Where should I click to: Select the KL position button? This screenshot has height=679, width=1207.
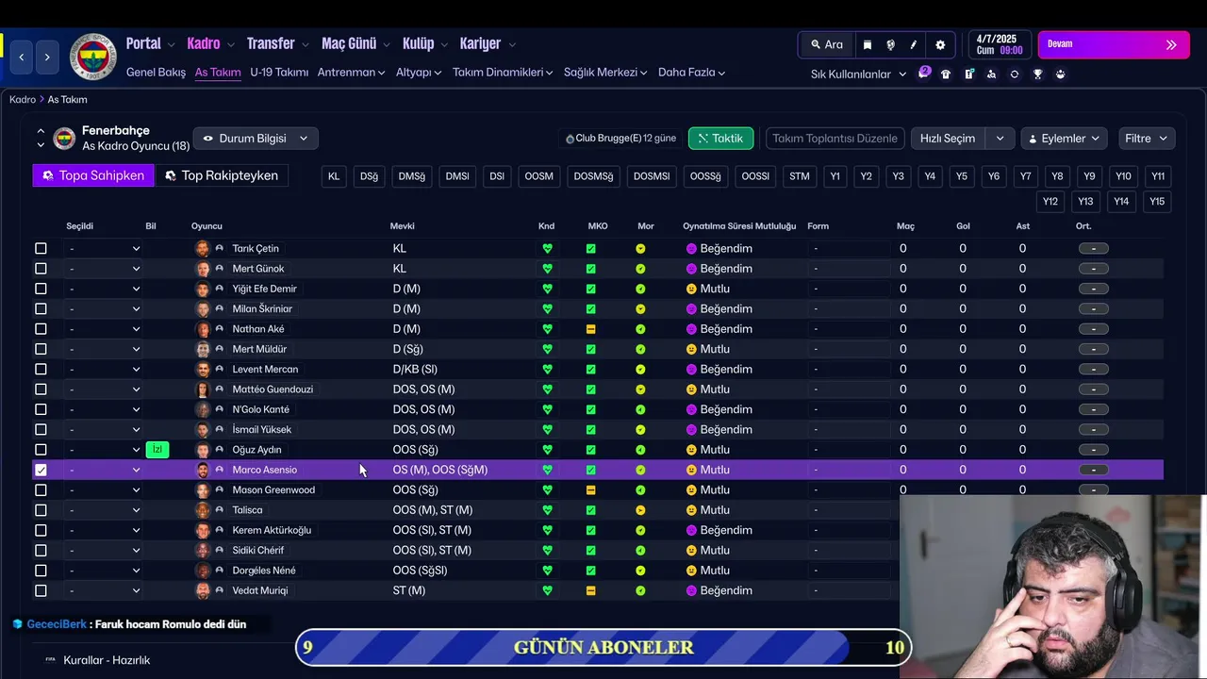(334, 176)
